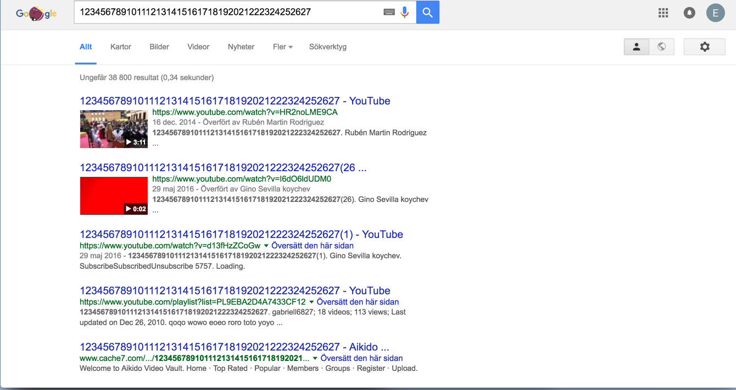The height and width of the screenshot is (390, 736).
Task: Open Google notifications bell
Action: [689, 13]
